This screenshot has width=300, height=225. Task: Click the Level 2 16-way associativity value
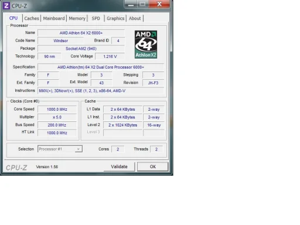coord(154,125)
